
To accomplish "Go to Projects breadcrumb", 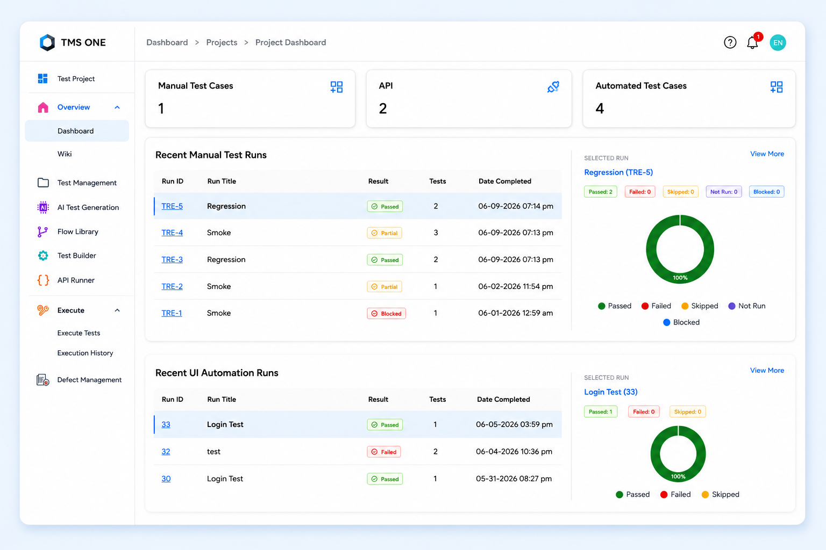I will (222, 42).
